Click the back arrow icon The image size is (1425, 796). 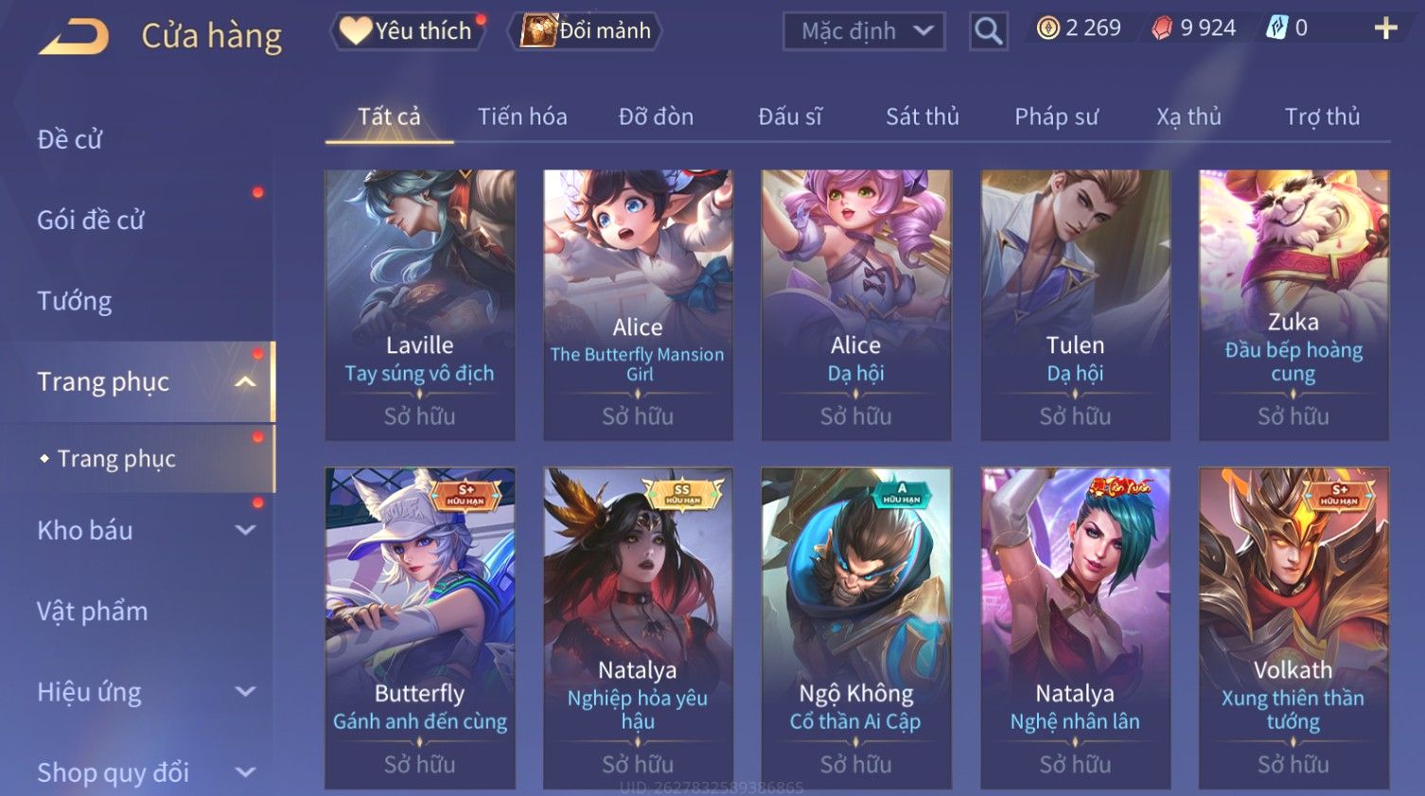pyautogui.click(x=74, y=37)
